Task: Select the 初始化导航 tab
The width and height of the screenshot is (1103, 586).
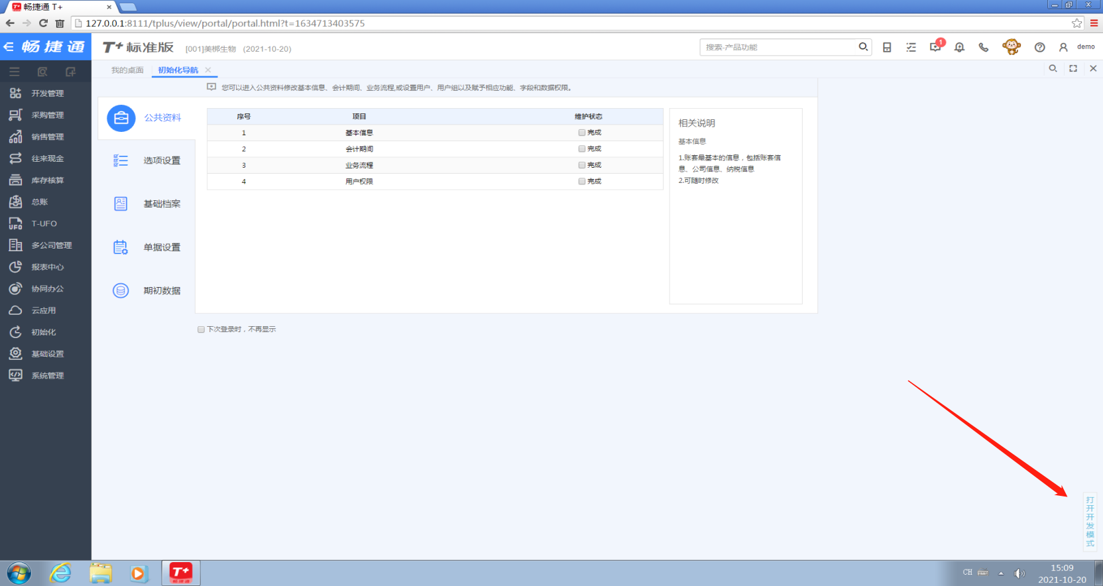Action: 178,70
